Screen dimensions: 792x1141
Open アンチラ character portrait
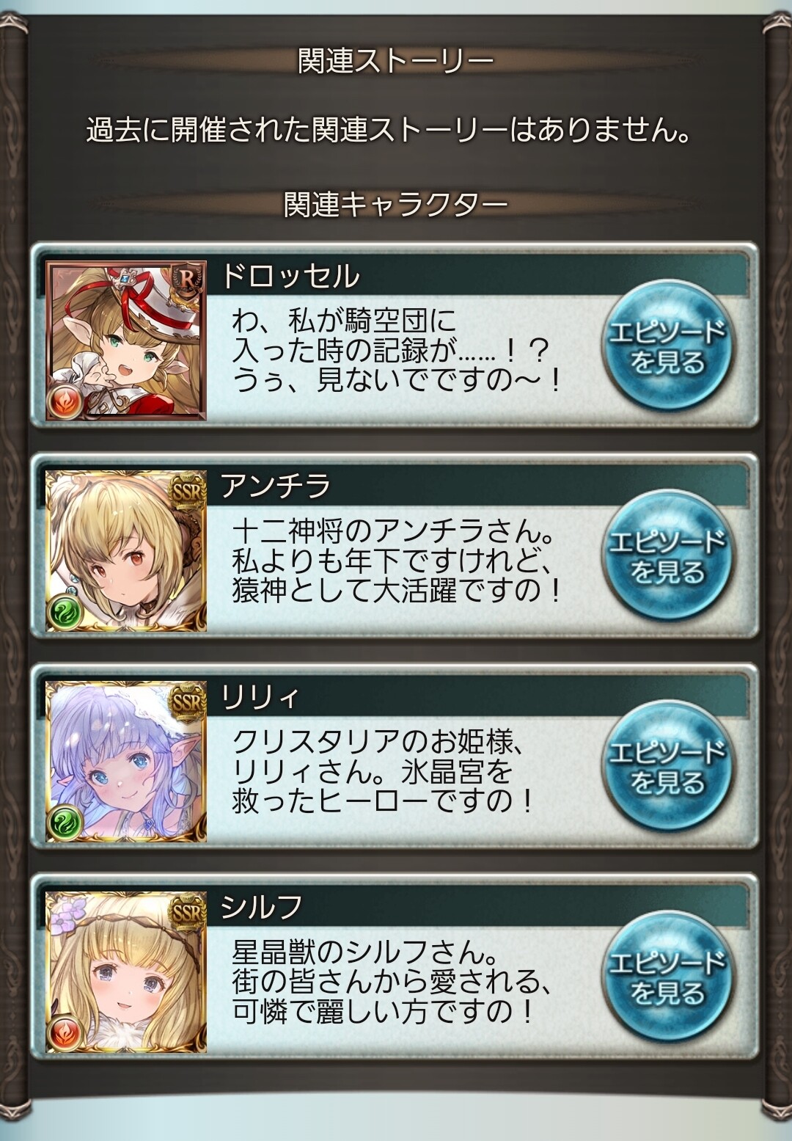126,550
